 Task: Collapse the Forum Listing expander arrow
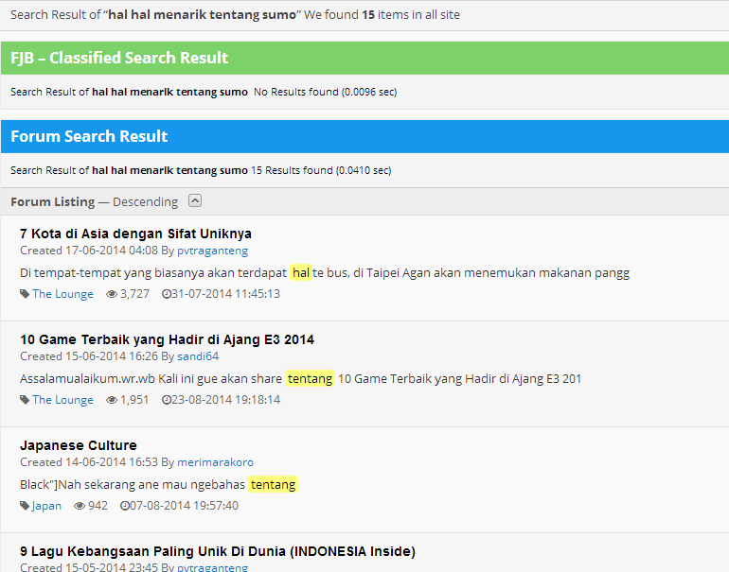click(195, 201)
